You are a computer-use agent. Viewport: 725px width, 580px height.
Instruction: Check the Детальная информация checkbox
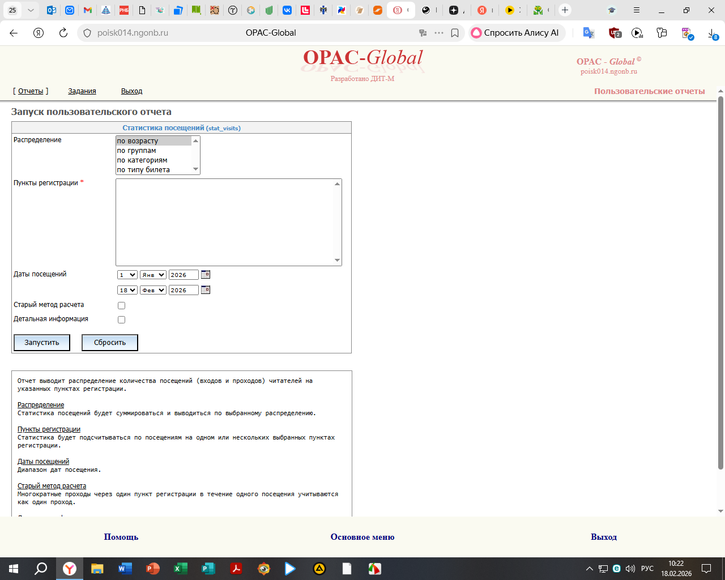tap(121, 320)
